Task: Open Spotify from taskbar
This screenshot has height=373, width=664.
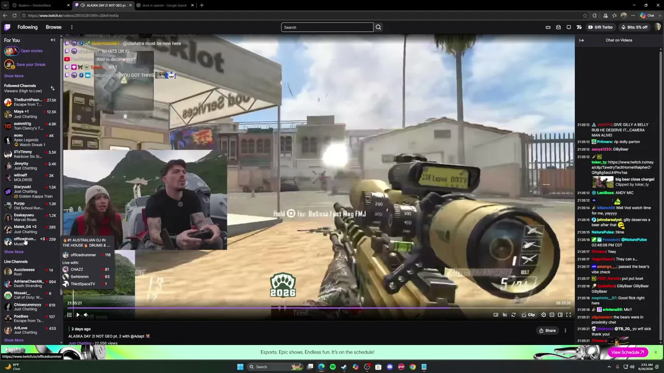Action: [x=333, y=367]
